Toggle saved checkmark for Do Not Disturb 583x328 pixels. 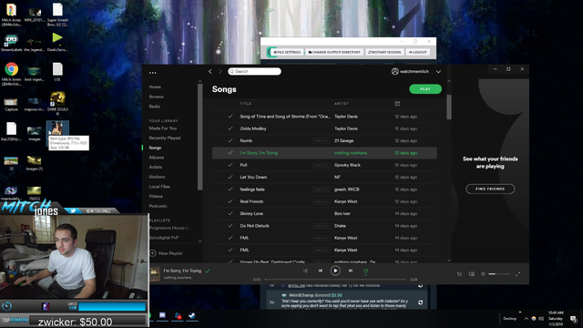click(x=230, y=226)
